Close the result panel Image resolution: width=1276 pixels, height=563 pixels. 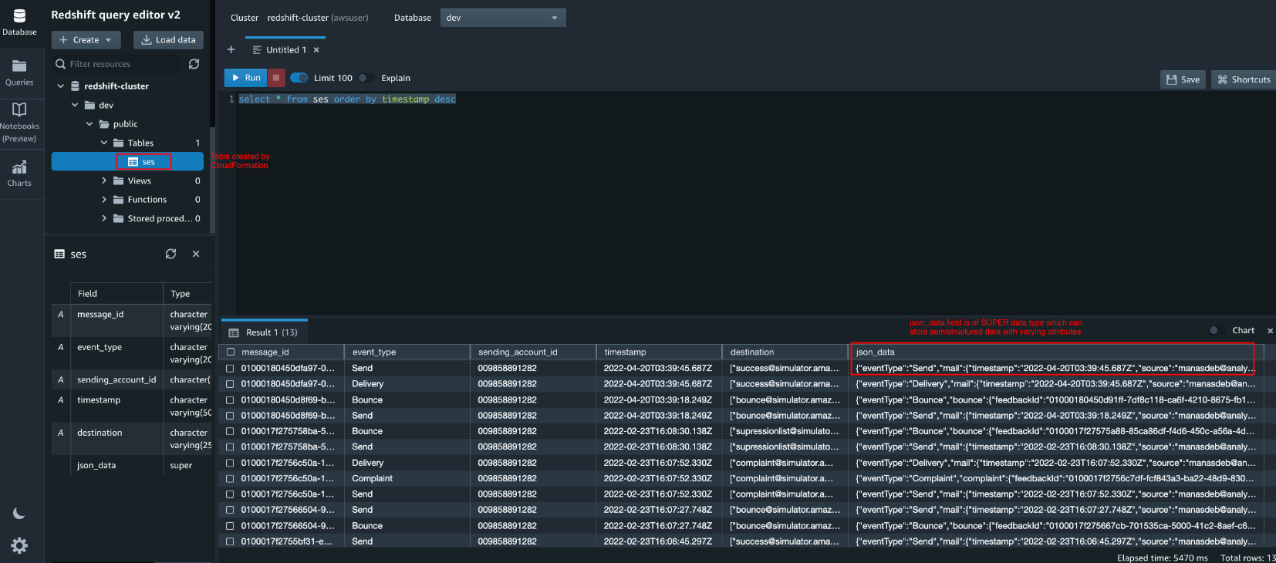coord(1270,331)
